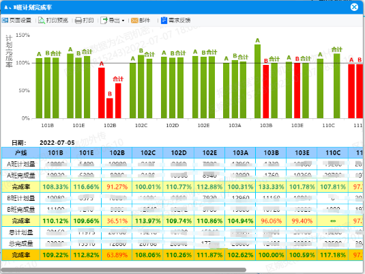The height and width of the screenshot is (274, 365).
Task: Expand the export dropdown arrow
Action: tap(123, 20)
